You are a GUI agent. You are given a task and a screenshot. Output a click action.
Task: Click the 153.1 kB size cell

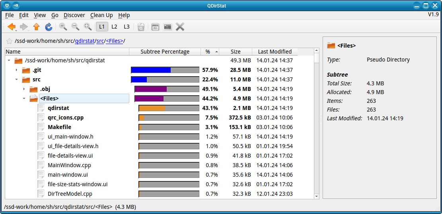point(239,127)
